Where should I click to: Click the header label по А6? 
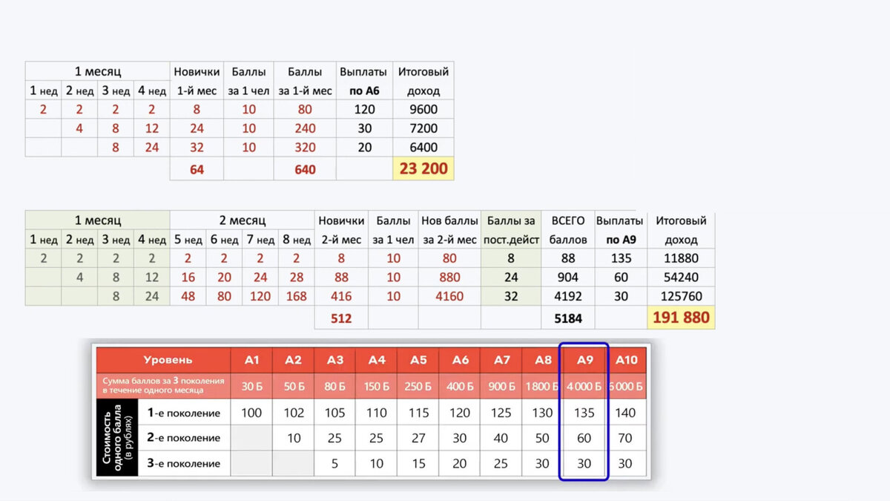click(363, 91)
